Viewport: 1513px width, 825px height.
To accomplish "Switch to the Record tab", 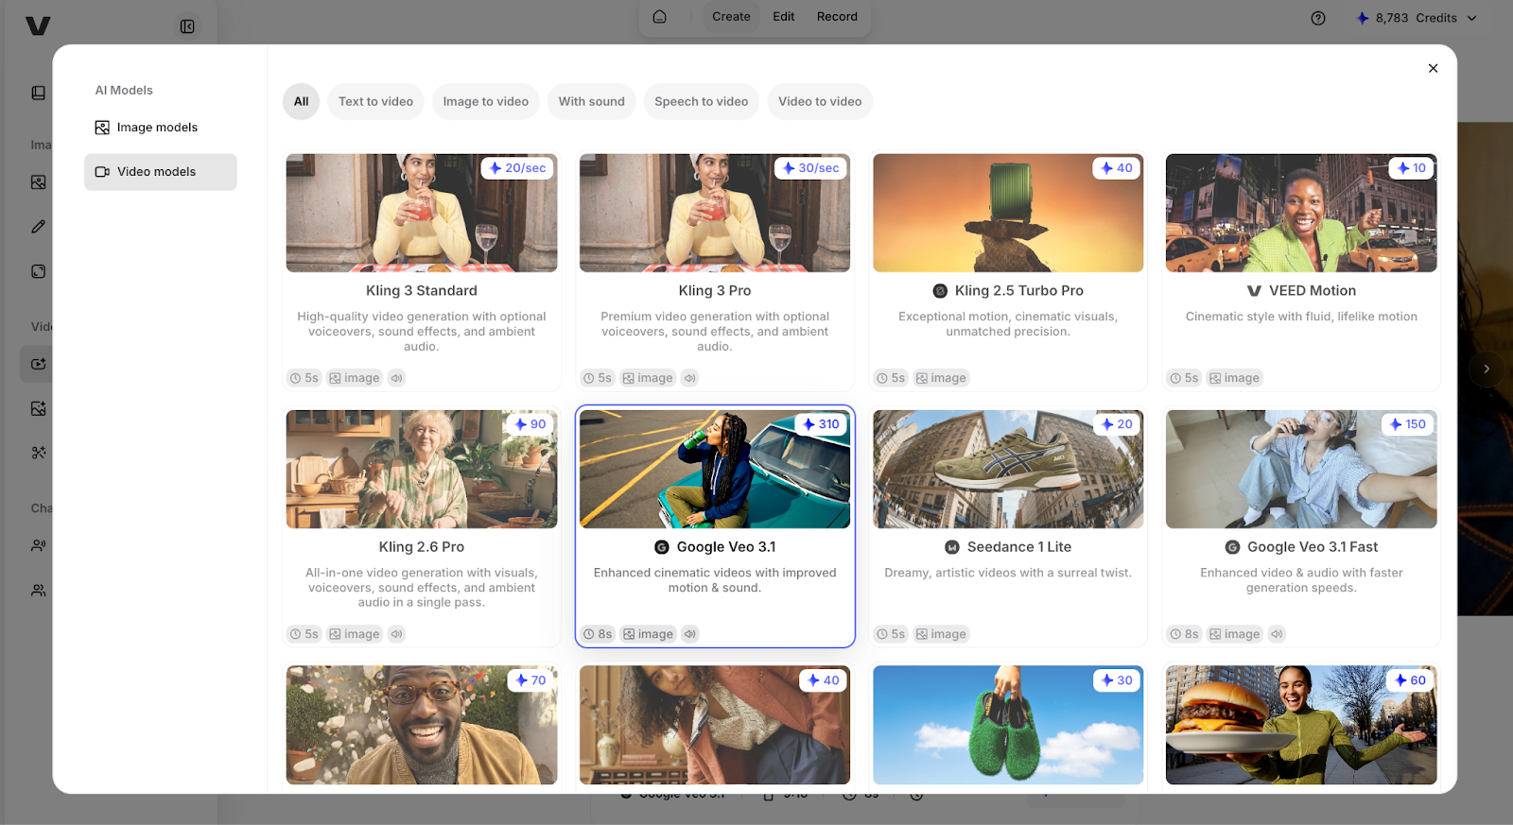I will tap(837, 17).
